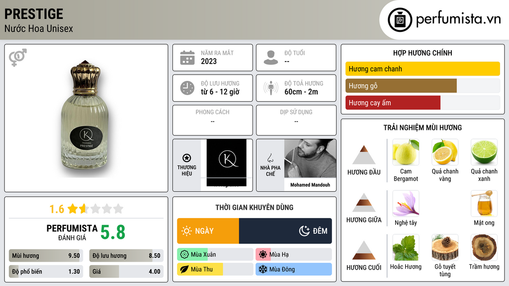Viewport: 509px width, 286px height.
Task: Click the Hợp hương chính heading
Action: tap(423, 53)
